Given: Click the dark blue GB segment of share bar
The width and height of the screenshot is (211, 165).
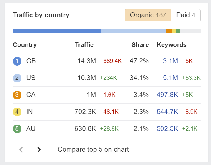Looking at the screenshot, I should coord(57,31).
